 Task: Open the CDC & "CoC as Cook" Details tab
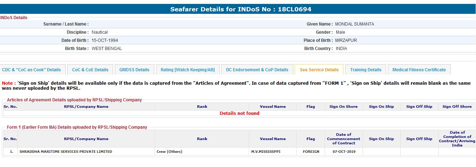click(x=32, y=70)
